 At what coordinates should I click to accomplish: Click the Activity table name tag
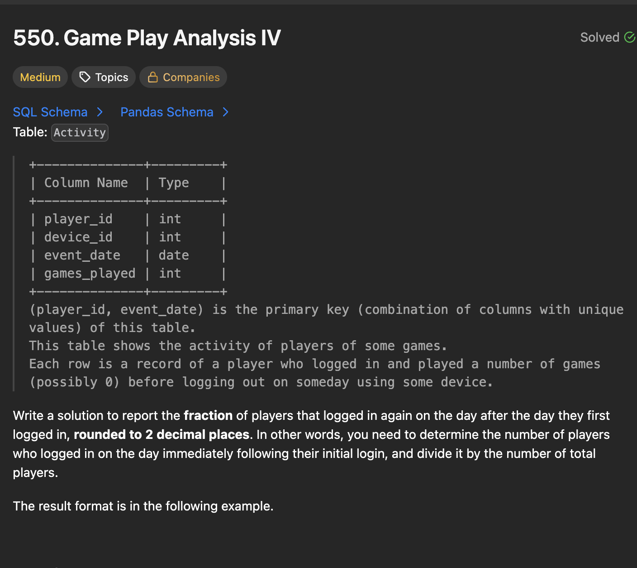pyautogui.click(x=80, y=133)
